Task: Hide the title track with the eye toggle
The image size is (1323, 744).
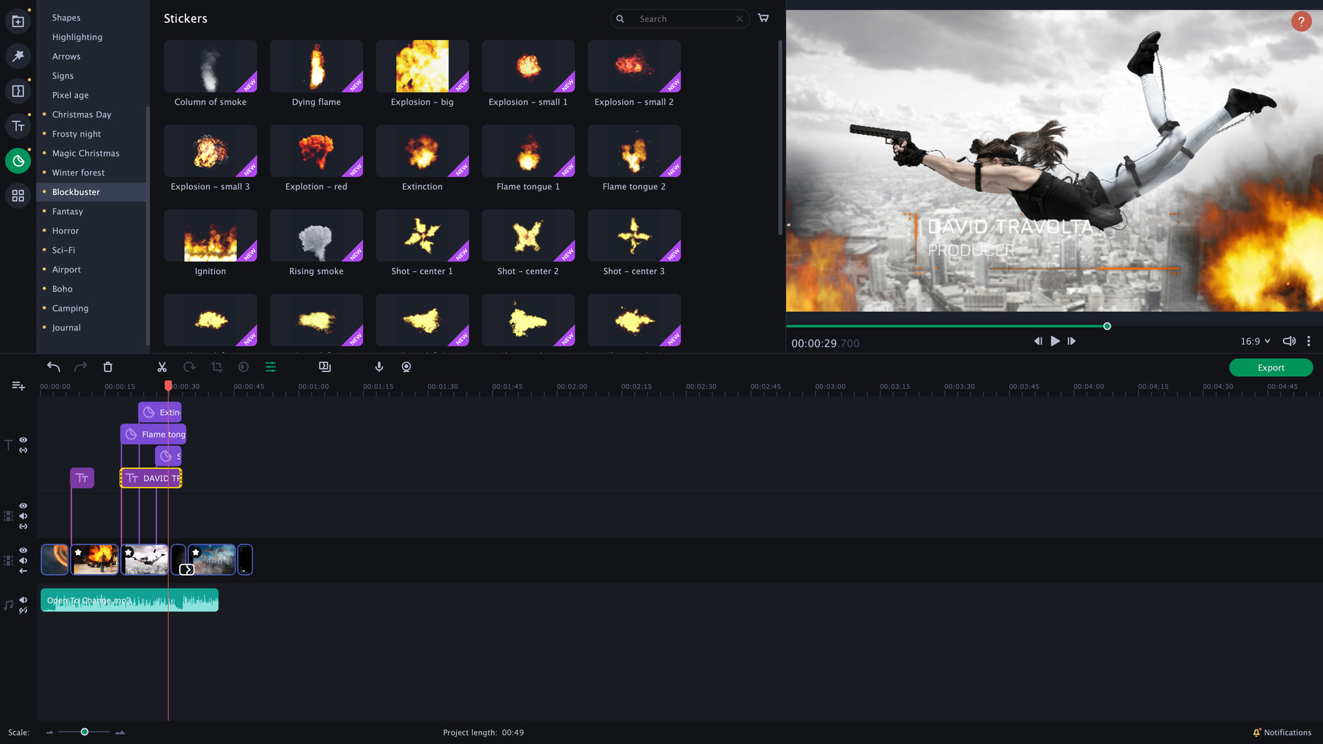Action: tap(23, 440)
